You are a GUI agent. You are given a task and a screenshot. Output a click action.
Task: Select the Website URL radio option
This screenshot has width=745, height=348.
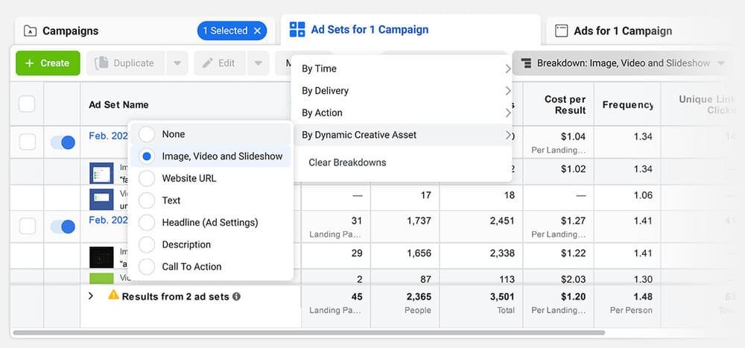pos(147,179)
